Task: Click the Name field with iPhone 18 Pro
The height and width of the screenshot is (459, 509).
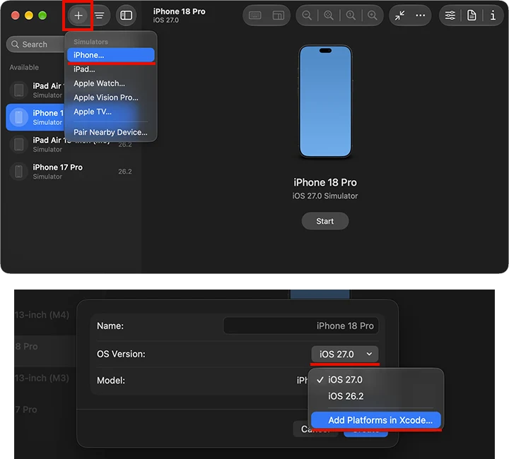Action: tap(301, 326)
